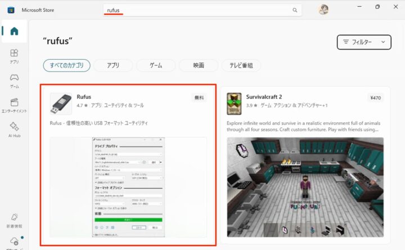This screenshot has height=250, width=405.
Task: Click the ¥470 price badge on Survivalcraft 2
Action: pyautogui.click(x=375, y=98)
